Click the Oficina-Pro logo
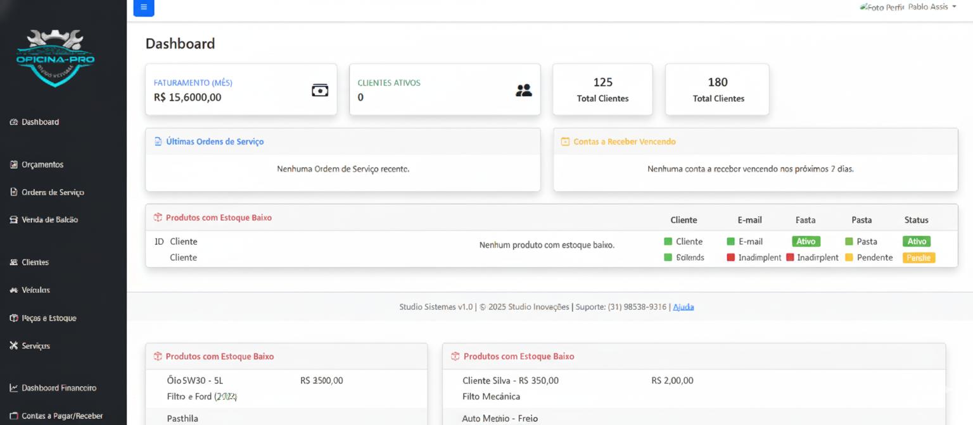973x425 pixels. (x=55, y=58)
